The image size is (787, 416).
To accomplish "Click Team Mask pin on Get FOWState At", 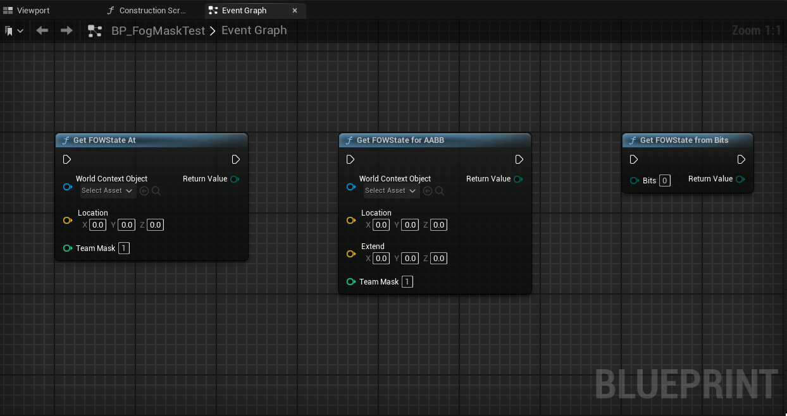I will (68, 248).
